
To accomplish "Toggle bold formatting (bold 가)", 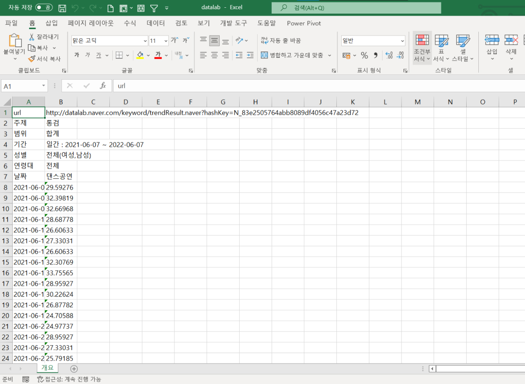I will pos(76,55).
